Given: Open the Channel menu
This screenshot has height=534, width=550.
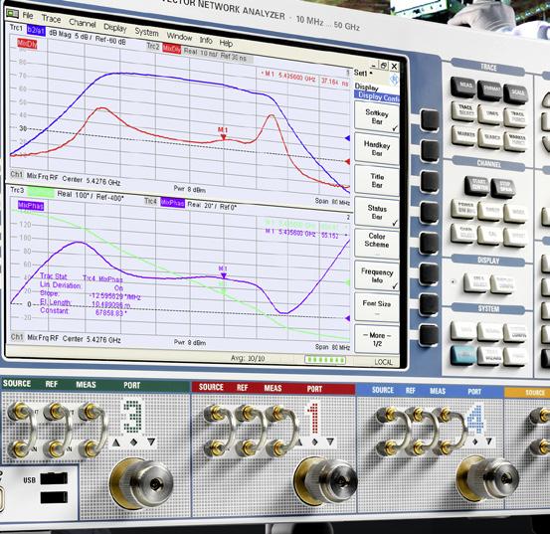Looking at the screenshot, I should (x=83, y=23).
